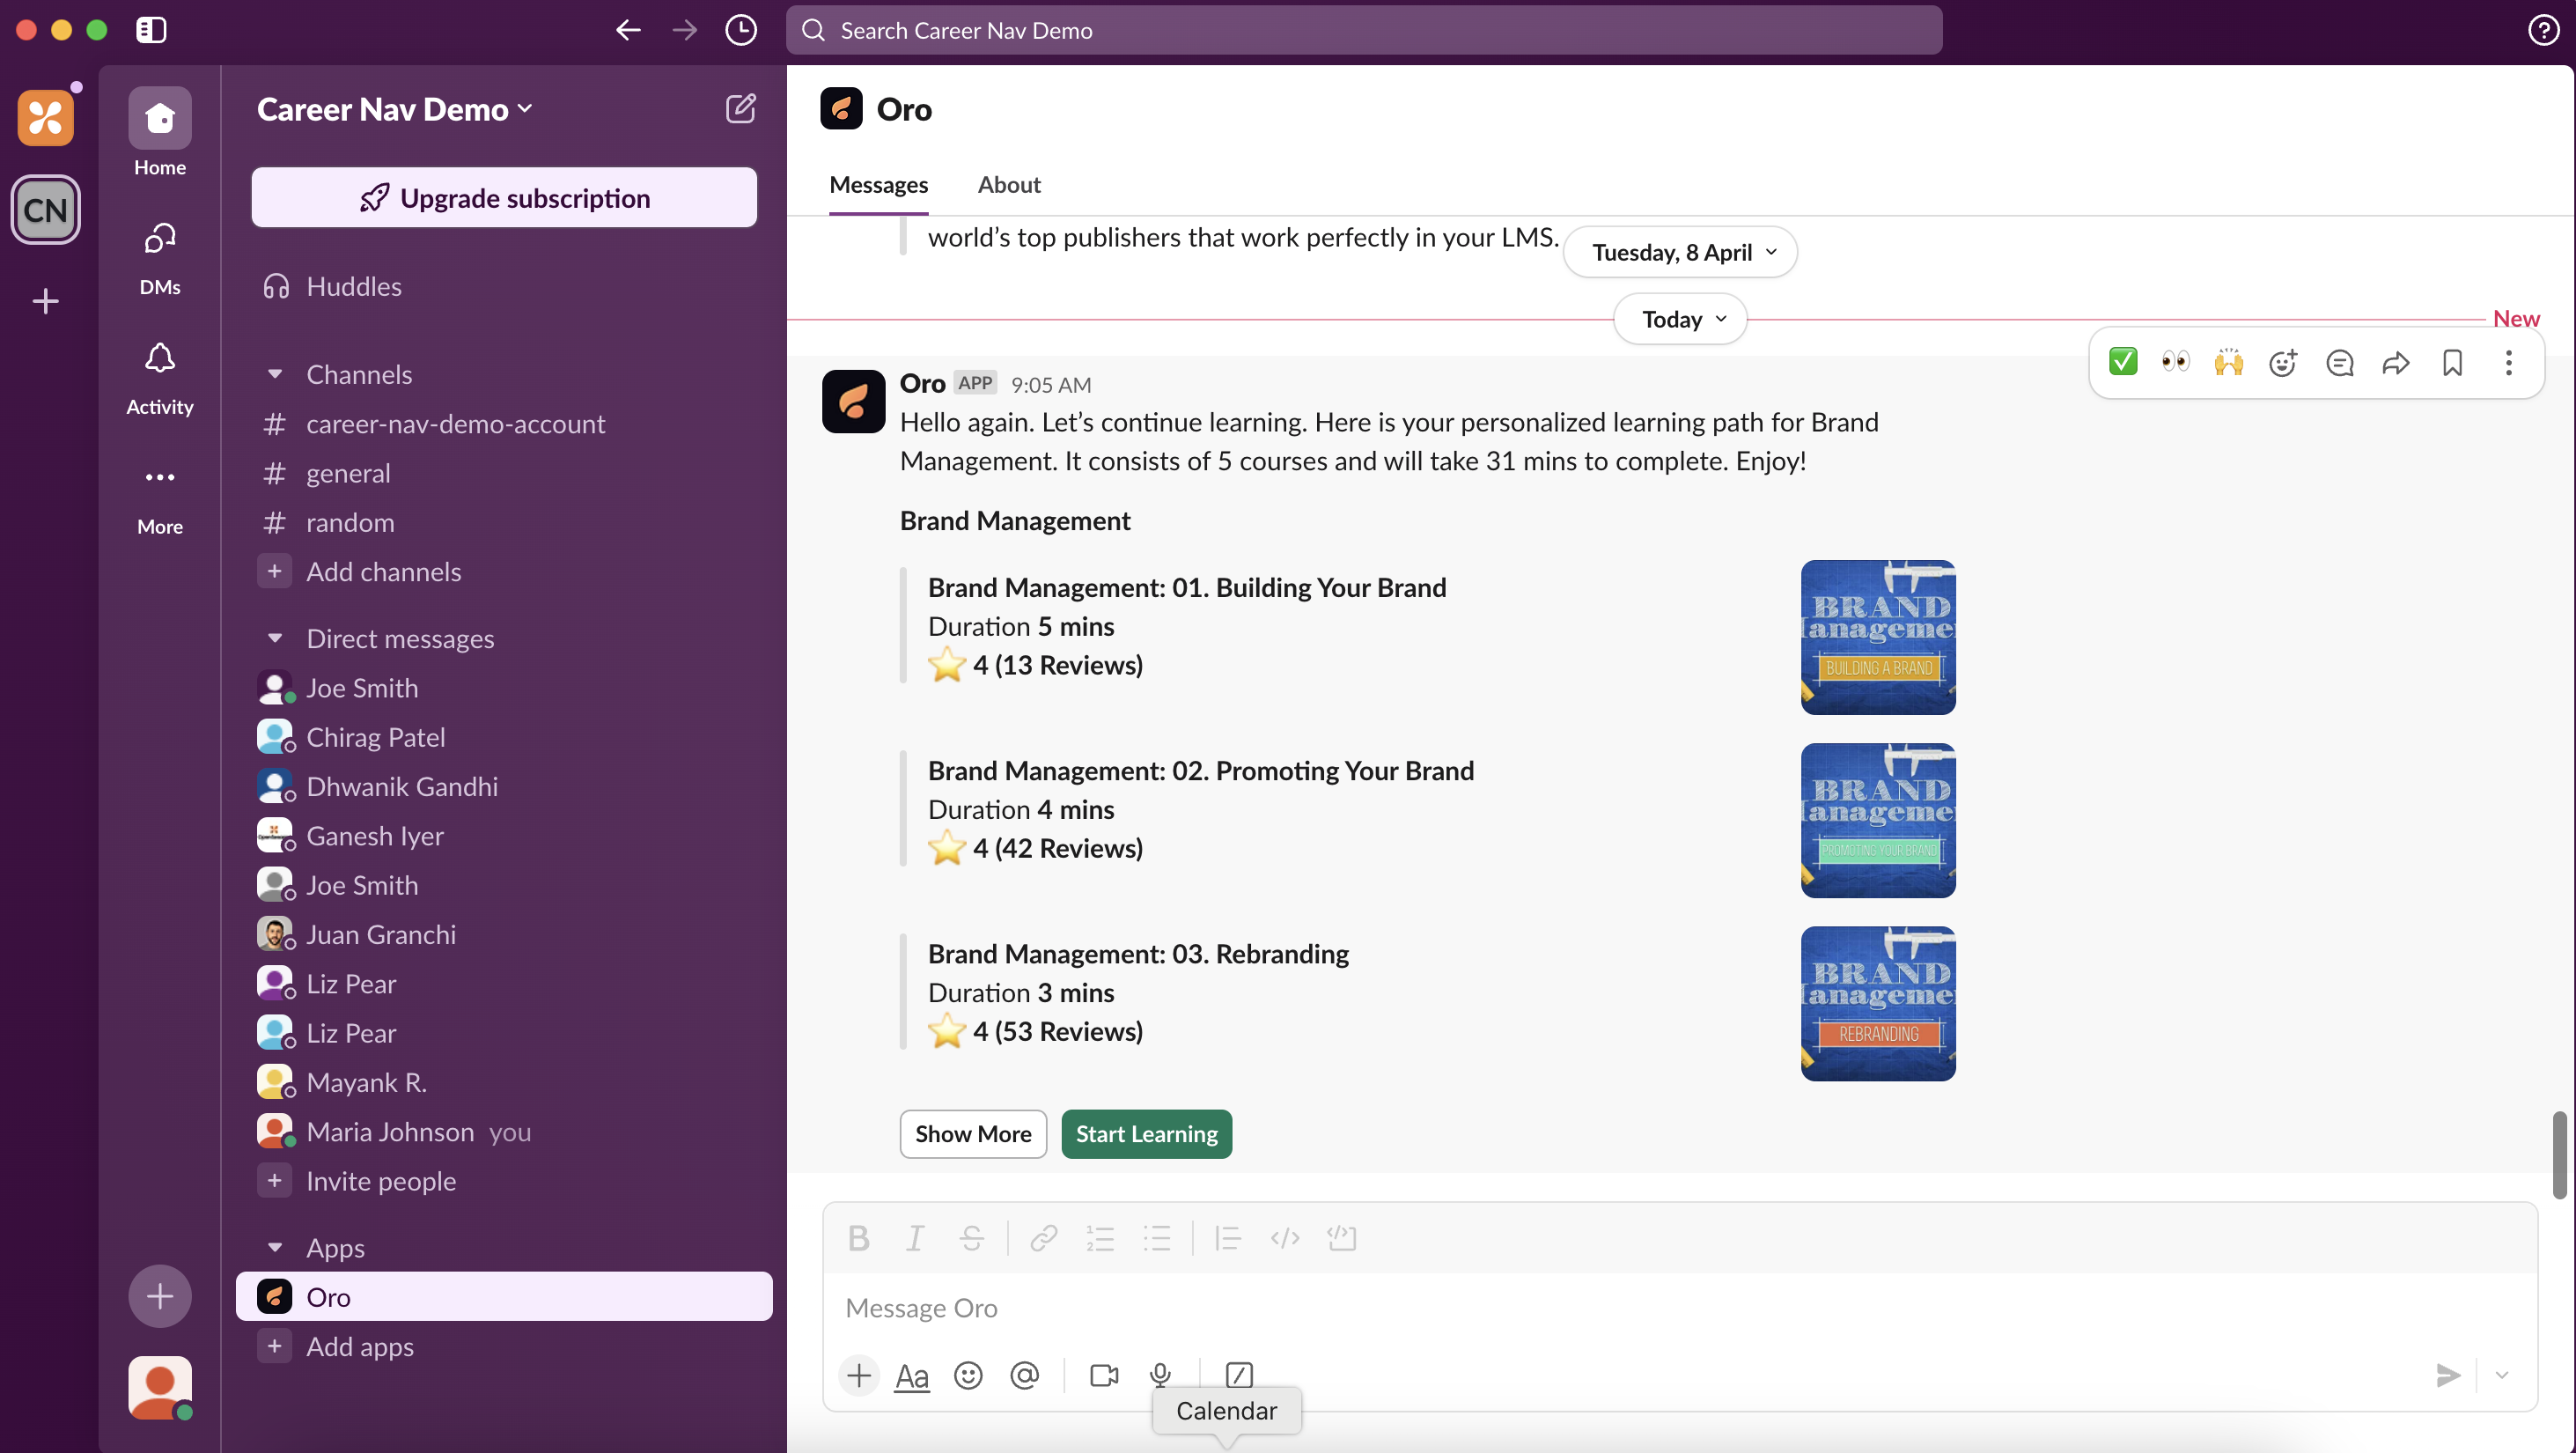Open the DMs view
Screen dimensions: 2576x1453
click(x=160, y=258)
